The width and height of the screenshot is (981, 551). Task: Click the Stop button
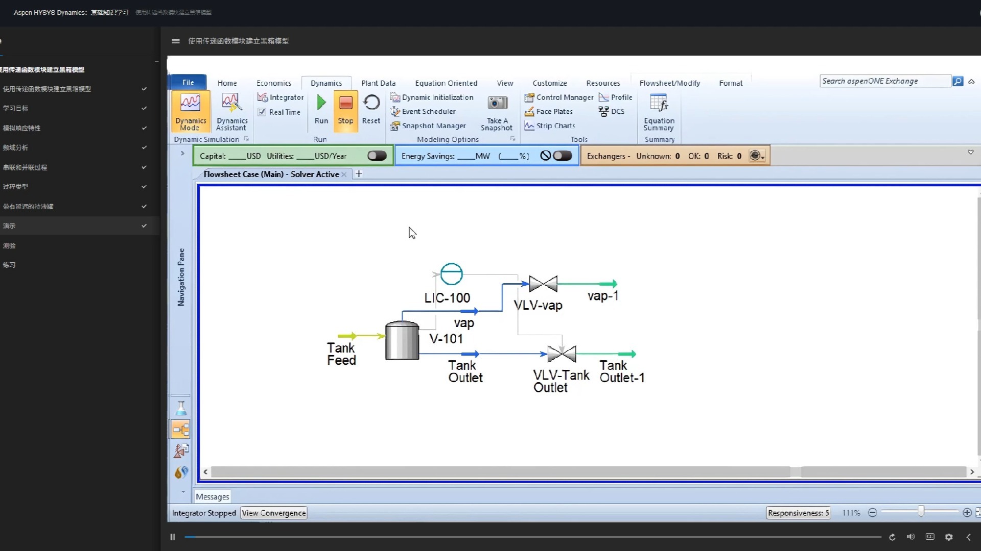coord(345,110)
